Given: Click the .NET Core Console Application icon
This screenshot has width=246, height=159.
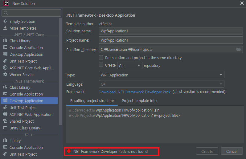Looking at the screenshot, I should pyautogui.click(x=5, y=47).
